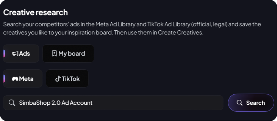Click the Creative research heading
The height and width of the screenshot is (121, 277).
coord(36,13)
